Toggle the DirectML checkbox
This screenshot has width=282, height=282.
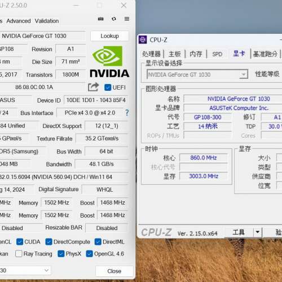click(98, 242)
